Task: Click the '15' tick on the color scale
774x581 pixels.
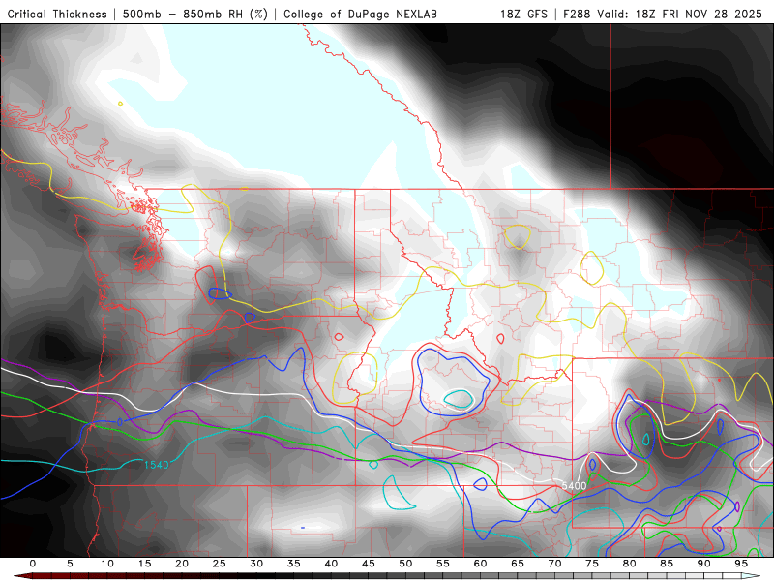Action: tap(144, 564)
